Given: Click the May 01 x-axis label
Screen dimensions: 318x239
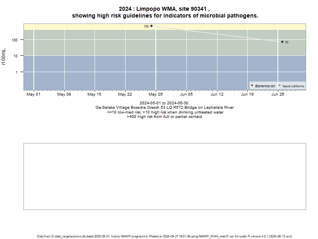Looking at the screenshot, I should 33,94.
